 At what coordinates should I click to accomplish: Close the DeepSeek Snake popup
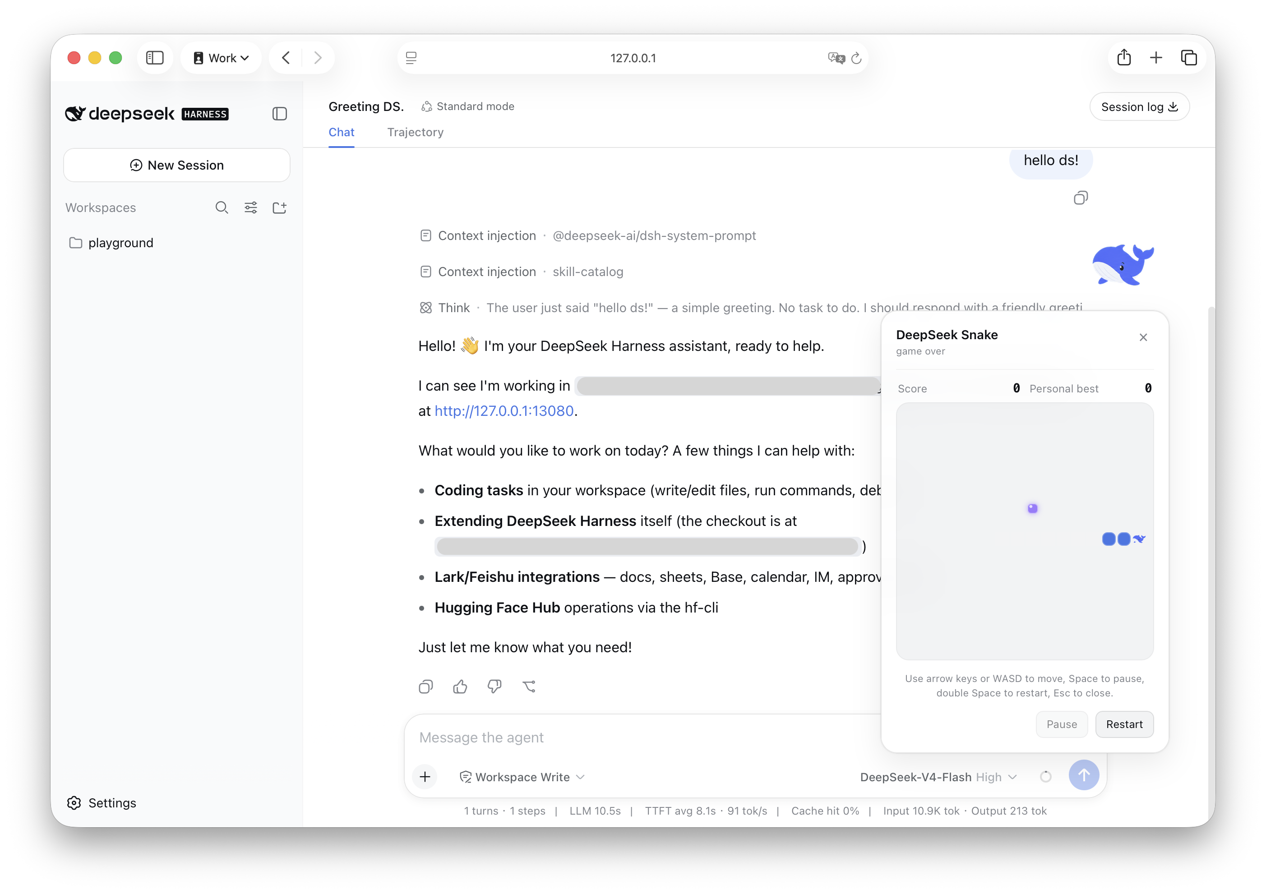[1143, 337]
